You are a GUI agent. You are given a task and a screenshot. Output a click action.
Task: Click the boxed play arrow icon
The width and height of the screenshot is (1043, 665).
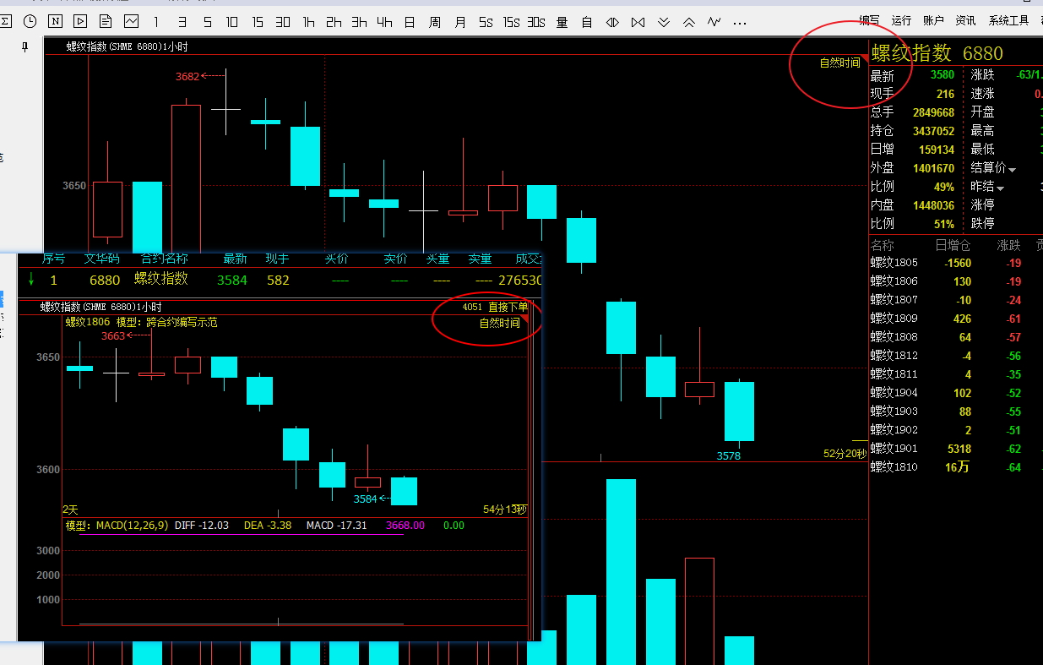coord(80,21)
